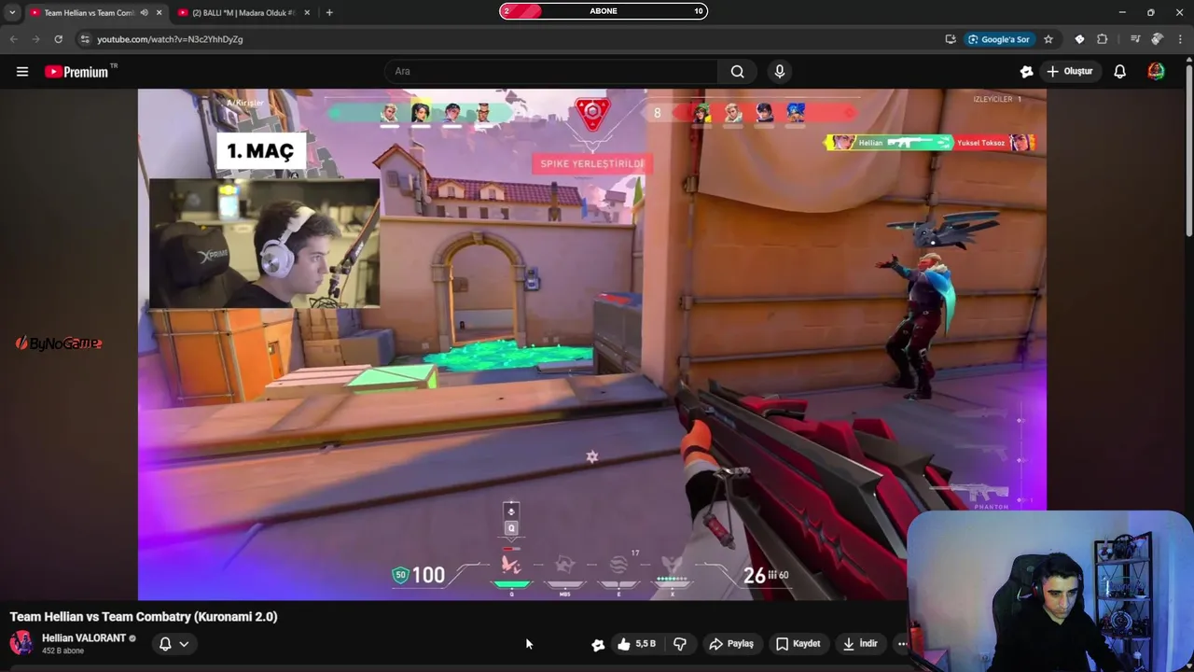Open Hellian VALORANT channel name link
The image size is (1194, 672).
point(84,638)
